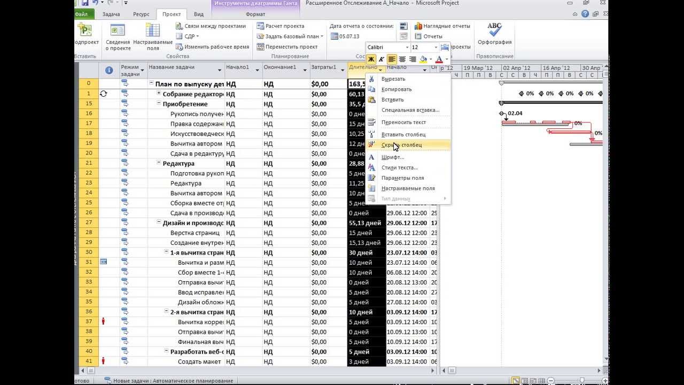Click the task mode icon in row 16

pos(125,113)
